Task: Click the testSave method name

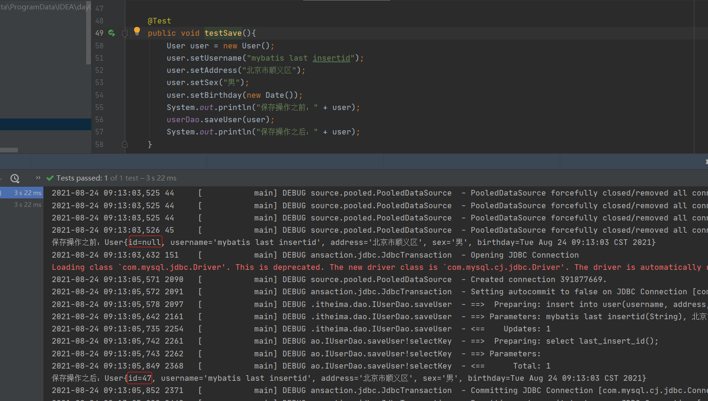Action: (223, 33)
